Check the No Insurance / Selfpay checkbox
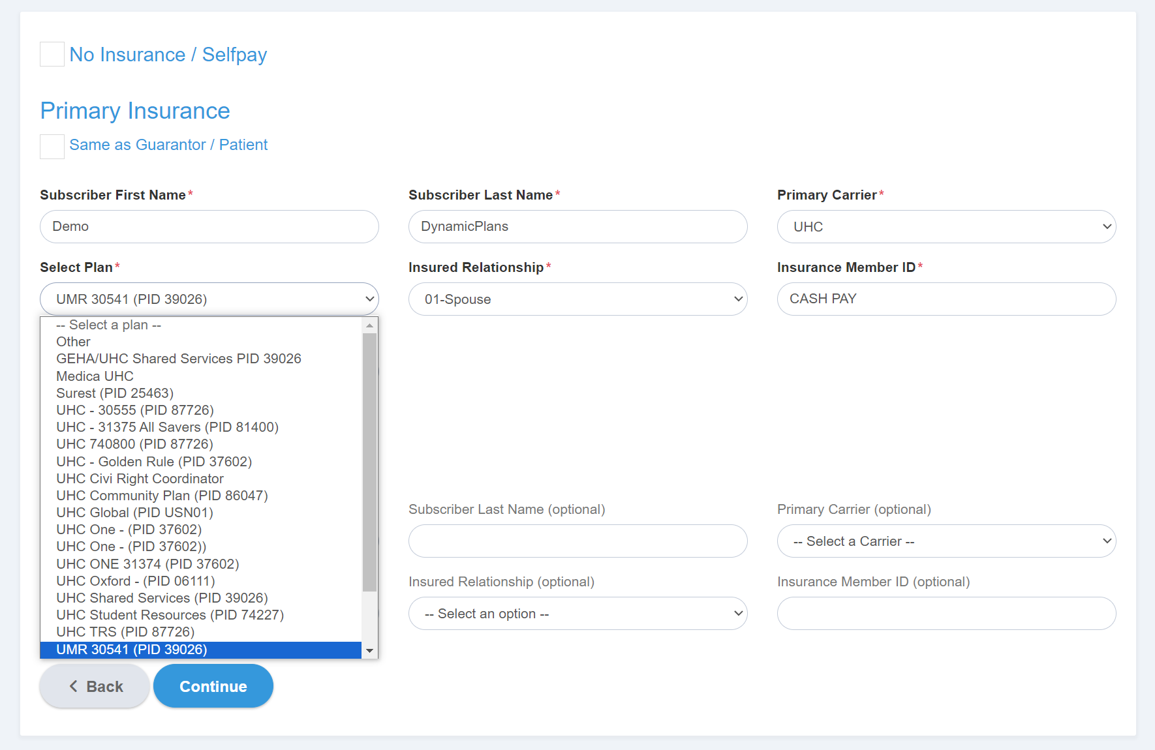 (52, 54)
